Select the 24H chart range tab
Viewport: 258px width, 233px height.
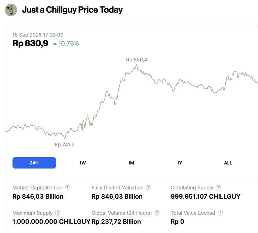click(x=34, y=163)
